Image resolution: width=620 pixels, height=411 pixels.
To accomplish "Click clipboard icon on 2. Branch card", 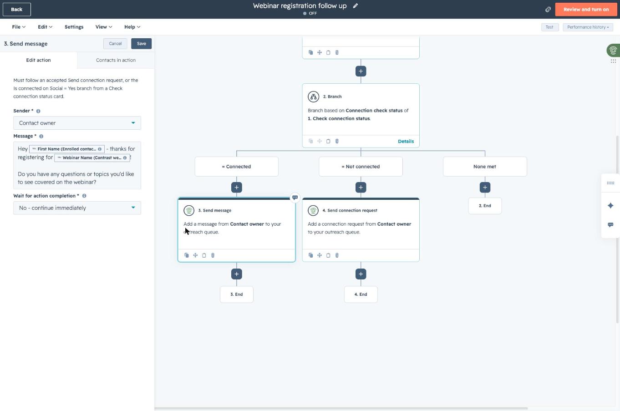I will point(328,141).
